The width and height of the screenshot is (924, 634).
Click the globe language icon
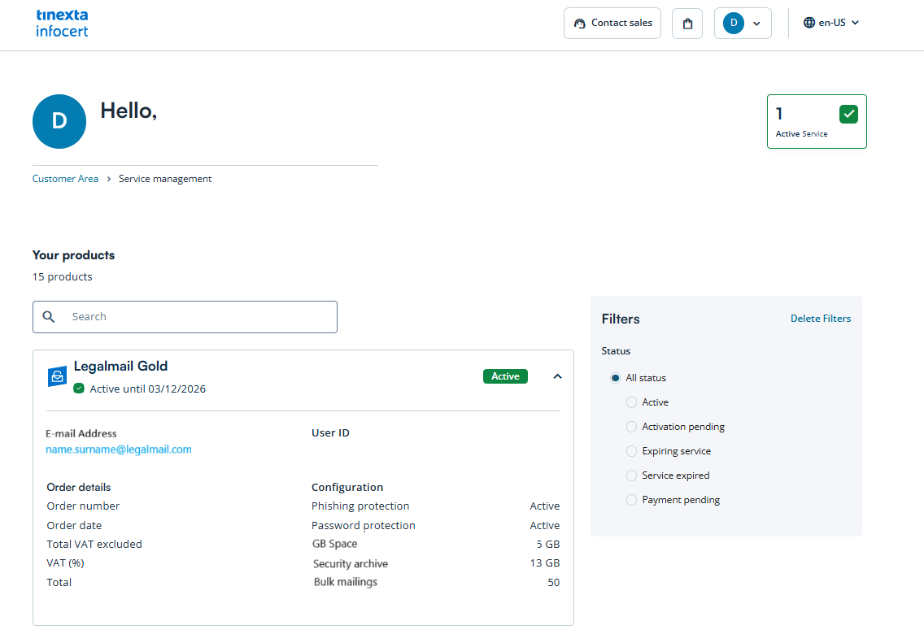click(x=808, y=23)
